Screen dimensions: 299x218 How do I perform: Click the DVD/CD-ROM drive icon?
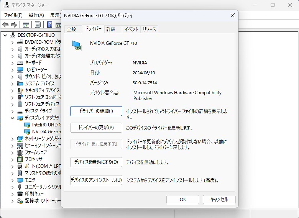click(20, 42)
